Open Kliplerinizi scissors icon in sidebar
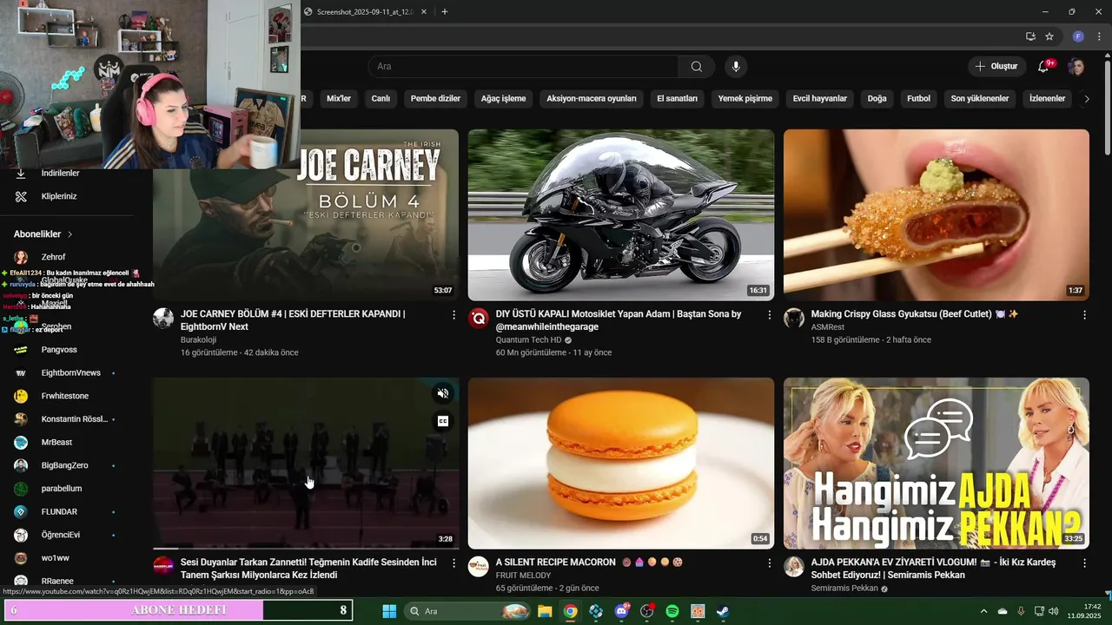 [x=21, y=196]
